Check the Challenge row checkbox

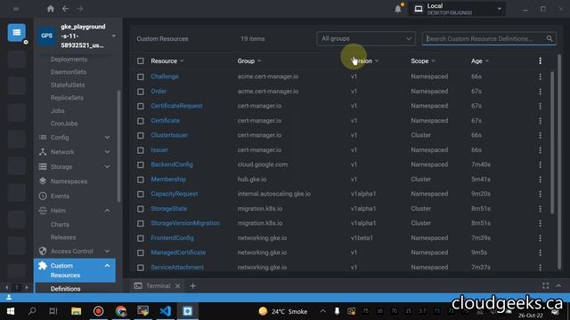click(x=141, y=77)
